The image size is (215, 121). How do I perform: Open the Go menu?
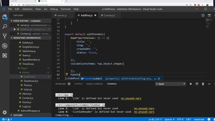point(45,9)
